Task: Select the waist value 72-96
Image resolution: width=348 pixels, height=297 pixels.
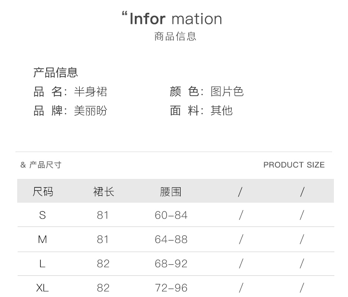Action: (x=171, y=288)
